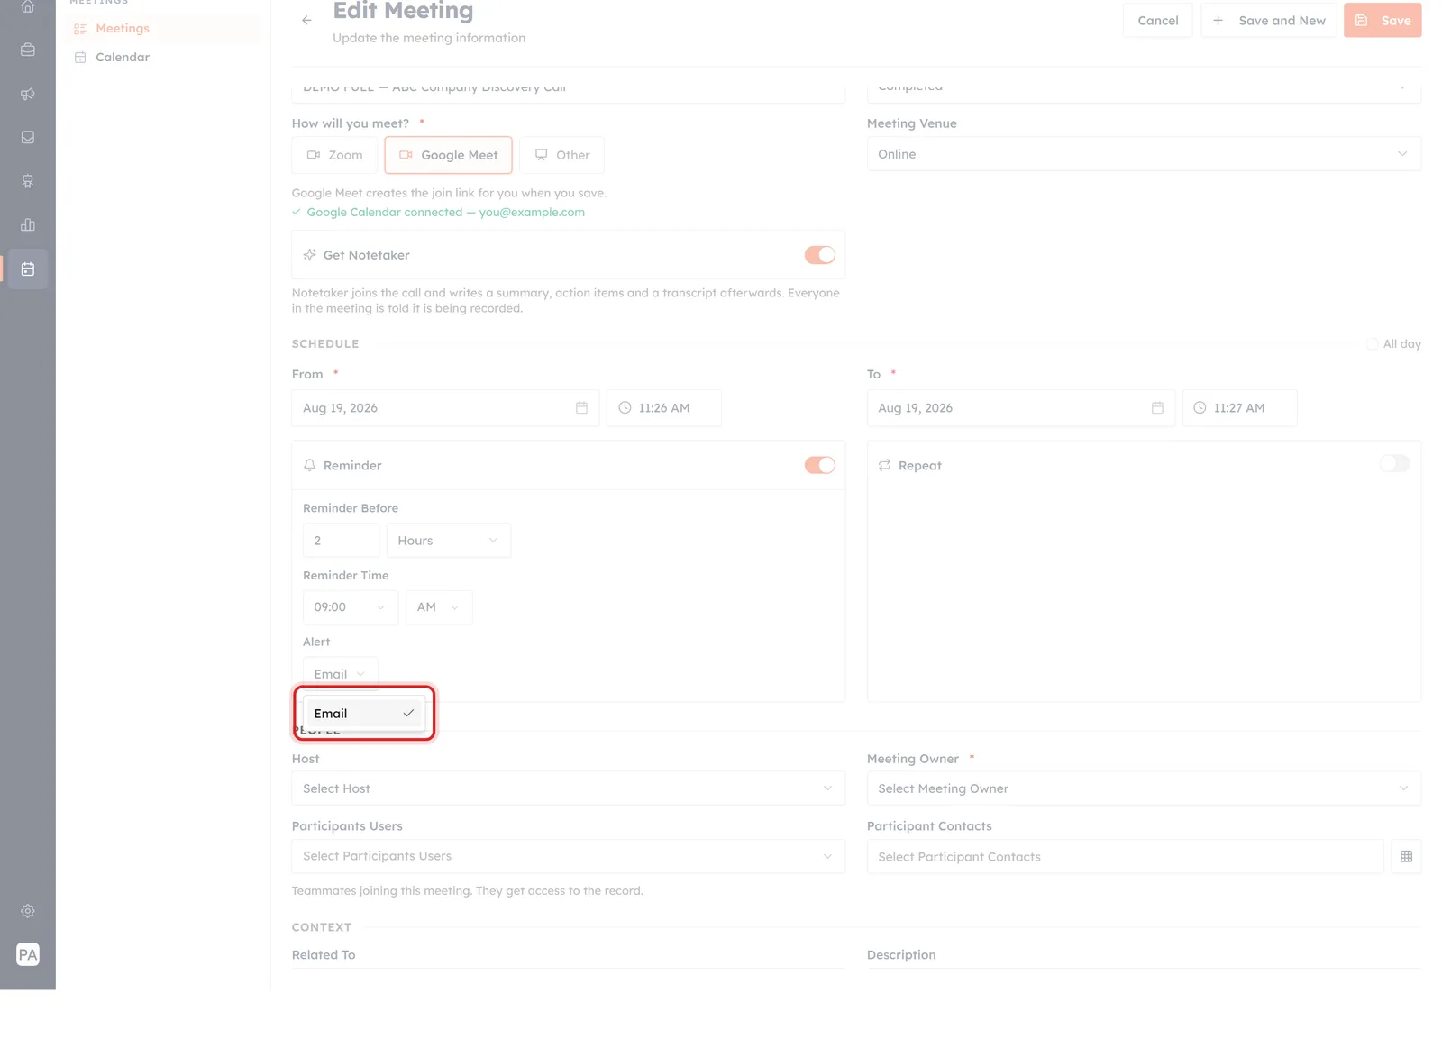Image resolution: width=1442 pixels, height=1057 pixels.
Task: Go back with the arrow icon
Action: (306, 20)
